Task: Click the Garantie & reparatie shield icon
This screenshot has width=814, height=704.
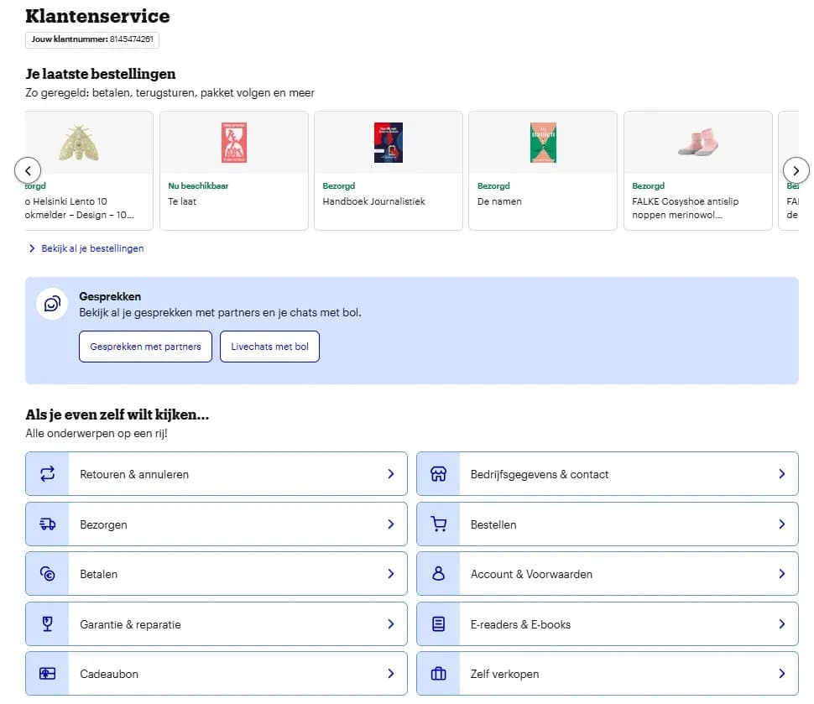Action: (47, 623)
